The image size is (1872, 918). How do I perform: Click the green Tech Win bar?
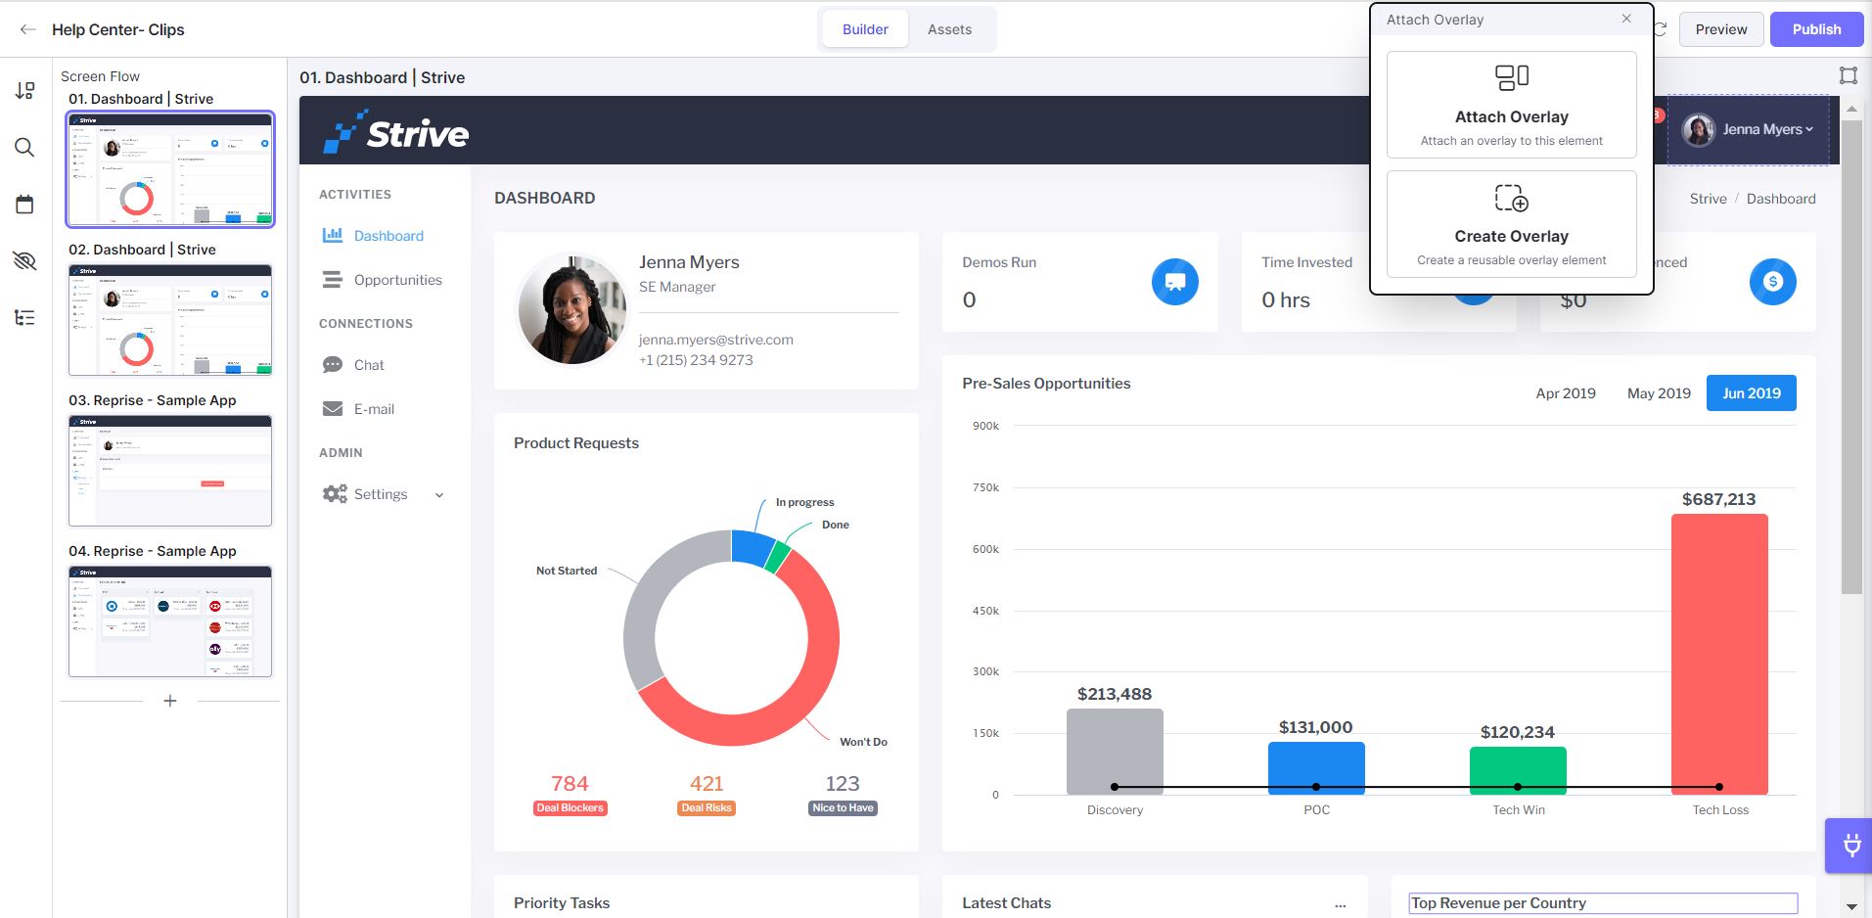pyautogui.click(x=1518, y=770)
